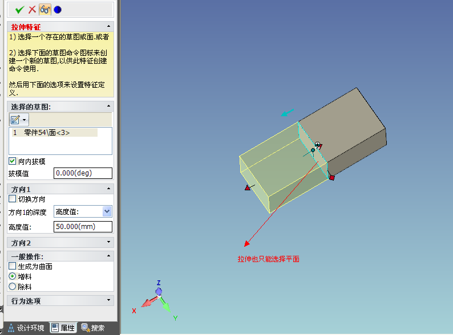Switch to the 搜索 tab
This screenshot has width=453, height=335.
(93, 328)
